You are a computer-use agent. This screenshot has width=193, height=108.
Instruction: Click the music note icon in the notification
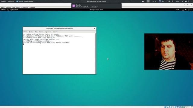74,6
